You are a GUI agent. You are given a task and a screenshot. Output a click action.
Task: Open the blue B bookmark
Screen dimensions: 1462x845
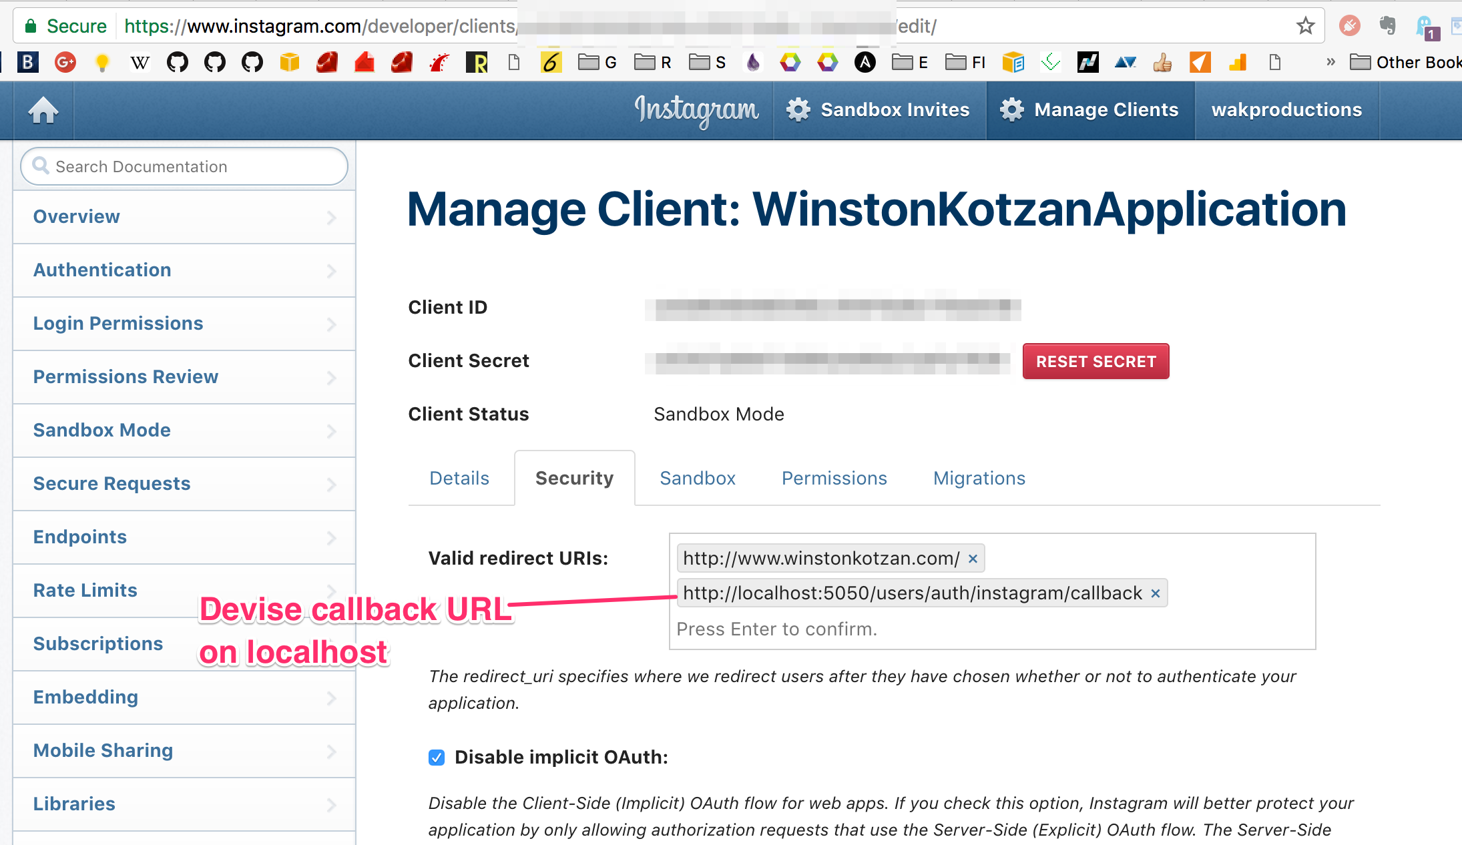pyautogui.click(x=27, y=63)
